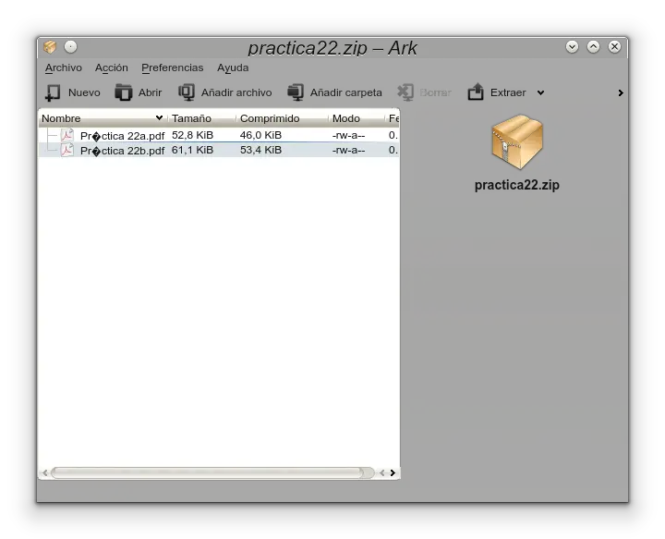Click the Extraer button label
The height and width of the screenshot is (539, 665).
[x=508, y=92]
